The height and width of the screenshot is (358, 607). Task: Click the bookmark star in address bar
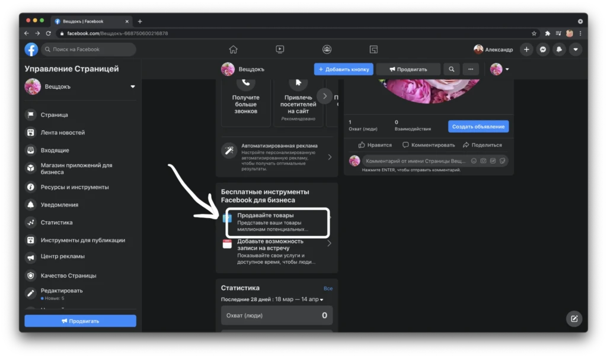click(534, 33)
